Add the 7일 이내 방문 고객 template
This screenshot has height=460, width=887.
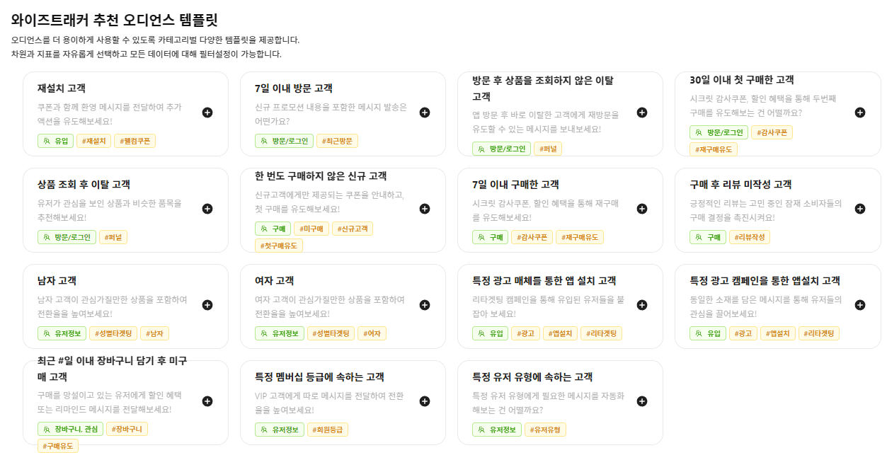tap(425, 113)
